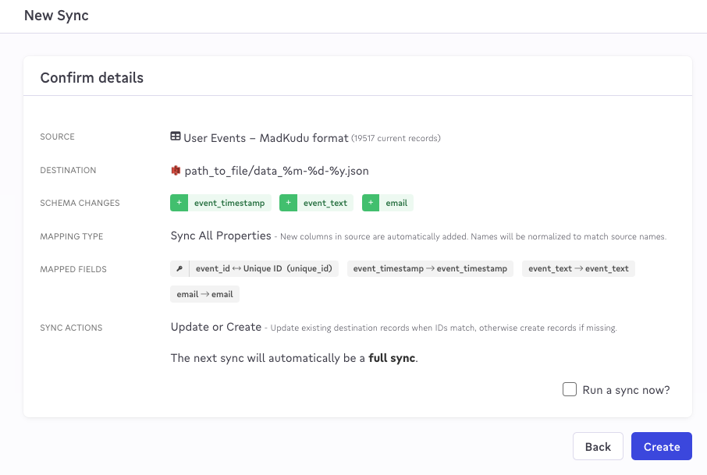Click the event_text mapped field chip
The height and width of the screenshot is (475, 707).
click(x=578, y=268)
